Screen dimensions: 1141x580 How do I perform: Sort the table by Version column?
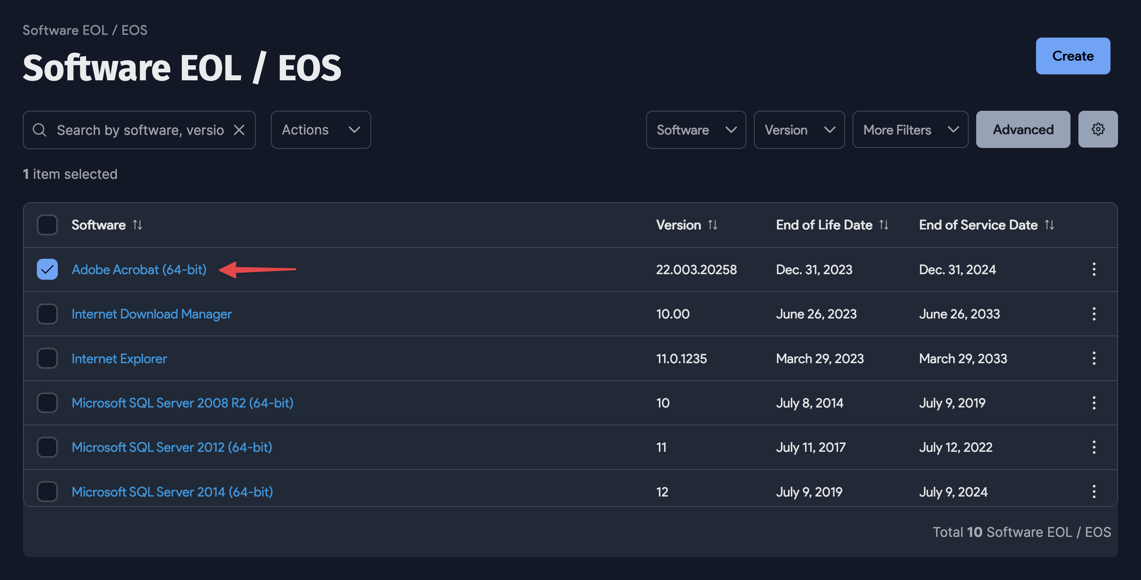coord(713,225)
